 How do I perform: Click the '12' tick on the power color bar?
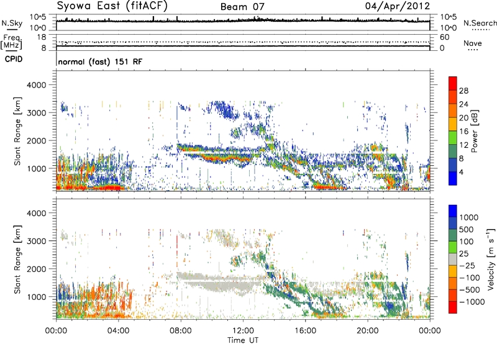point(463,145)
